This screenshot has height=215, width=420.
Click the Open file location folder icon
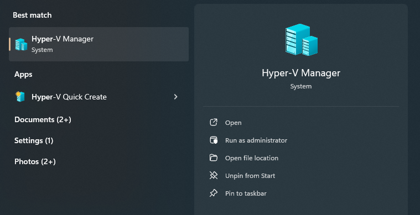[214, 158]
